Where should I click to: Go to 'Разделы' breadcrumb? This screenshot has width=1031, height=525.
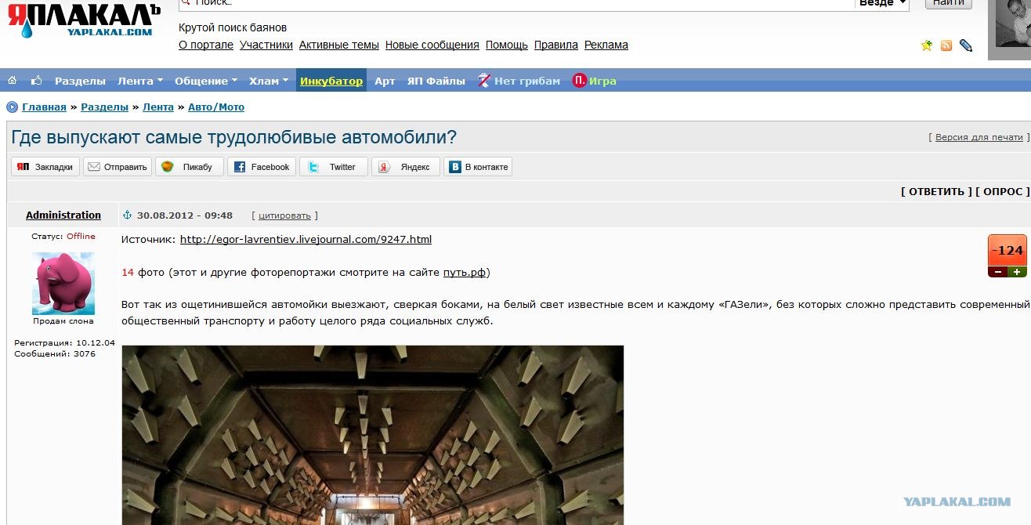(104, 107)
